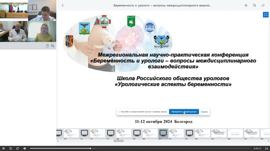Image resolution: width=270 pixels, height=151 pixels.
Task: Open search with the magnifier icon
Action: (254, 5)
